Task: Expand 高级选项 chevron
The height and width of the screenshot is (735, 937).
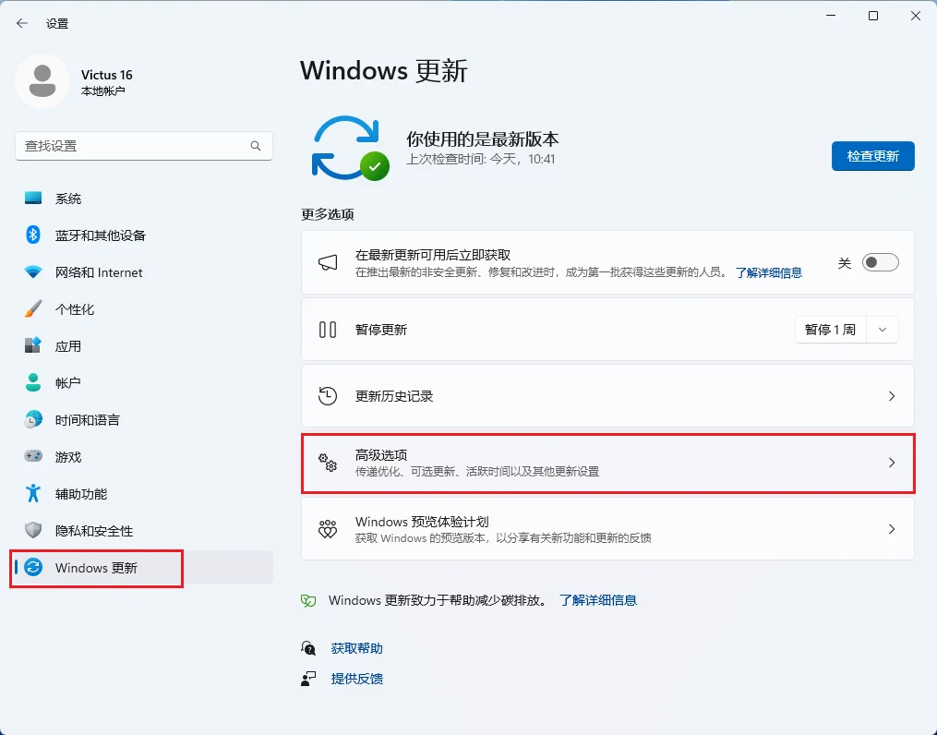Action: [892, 463]
